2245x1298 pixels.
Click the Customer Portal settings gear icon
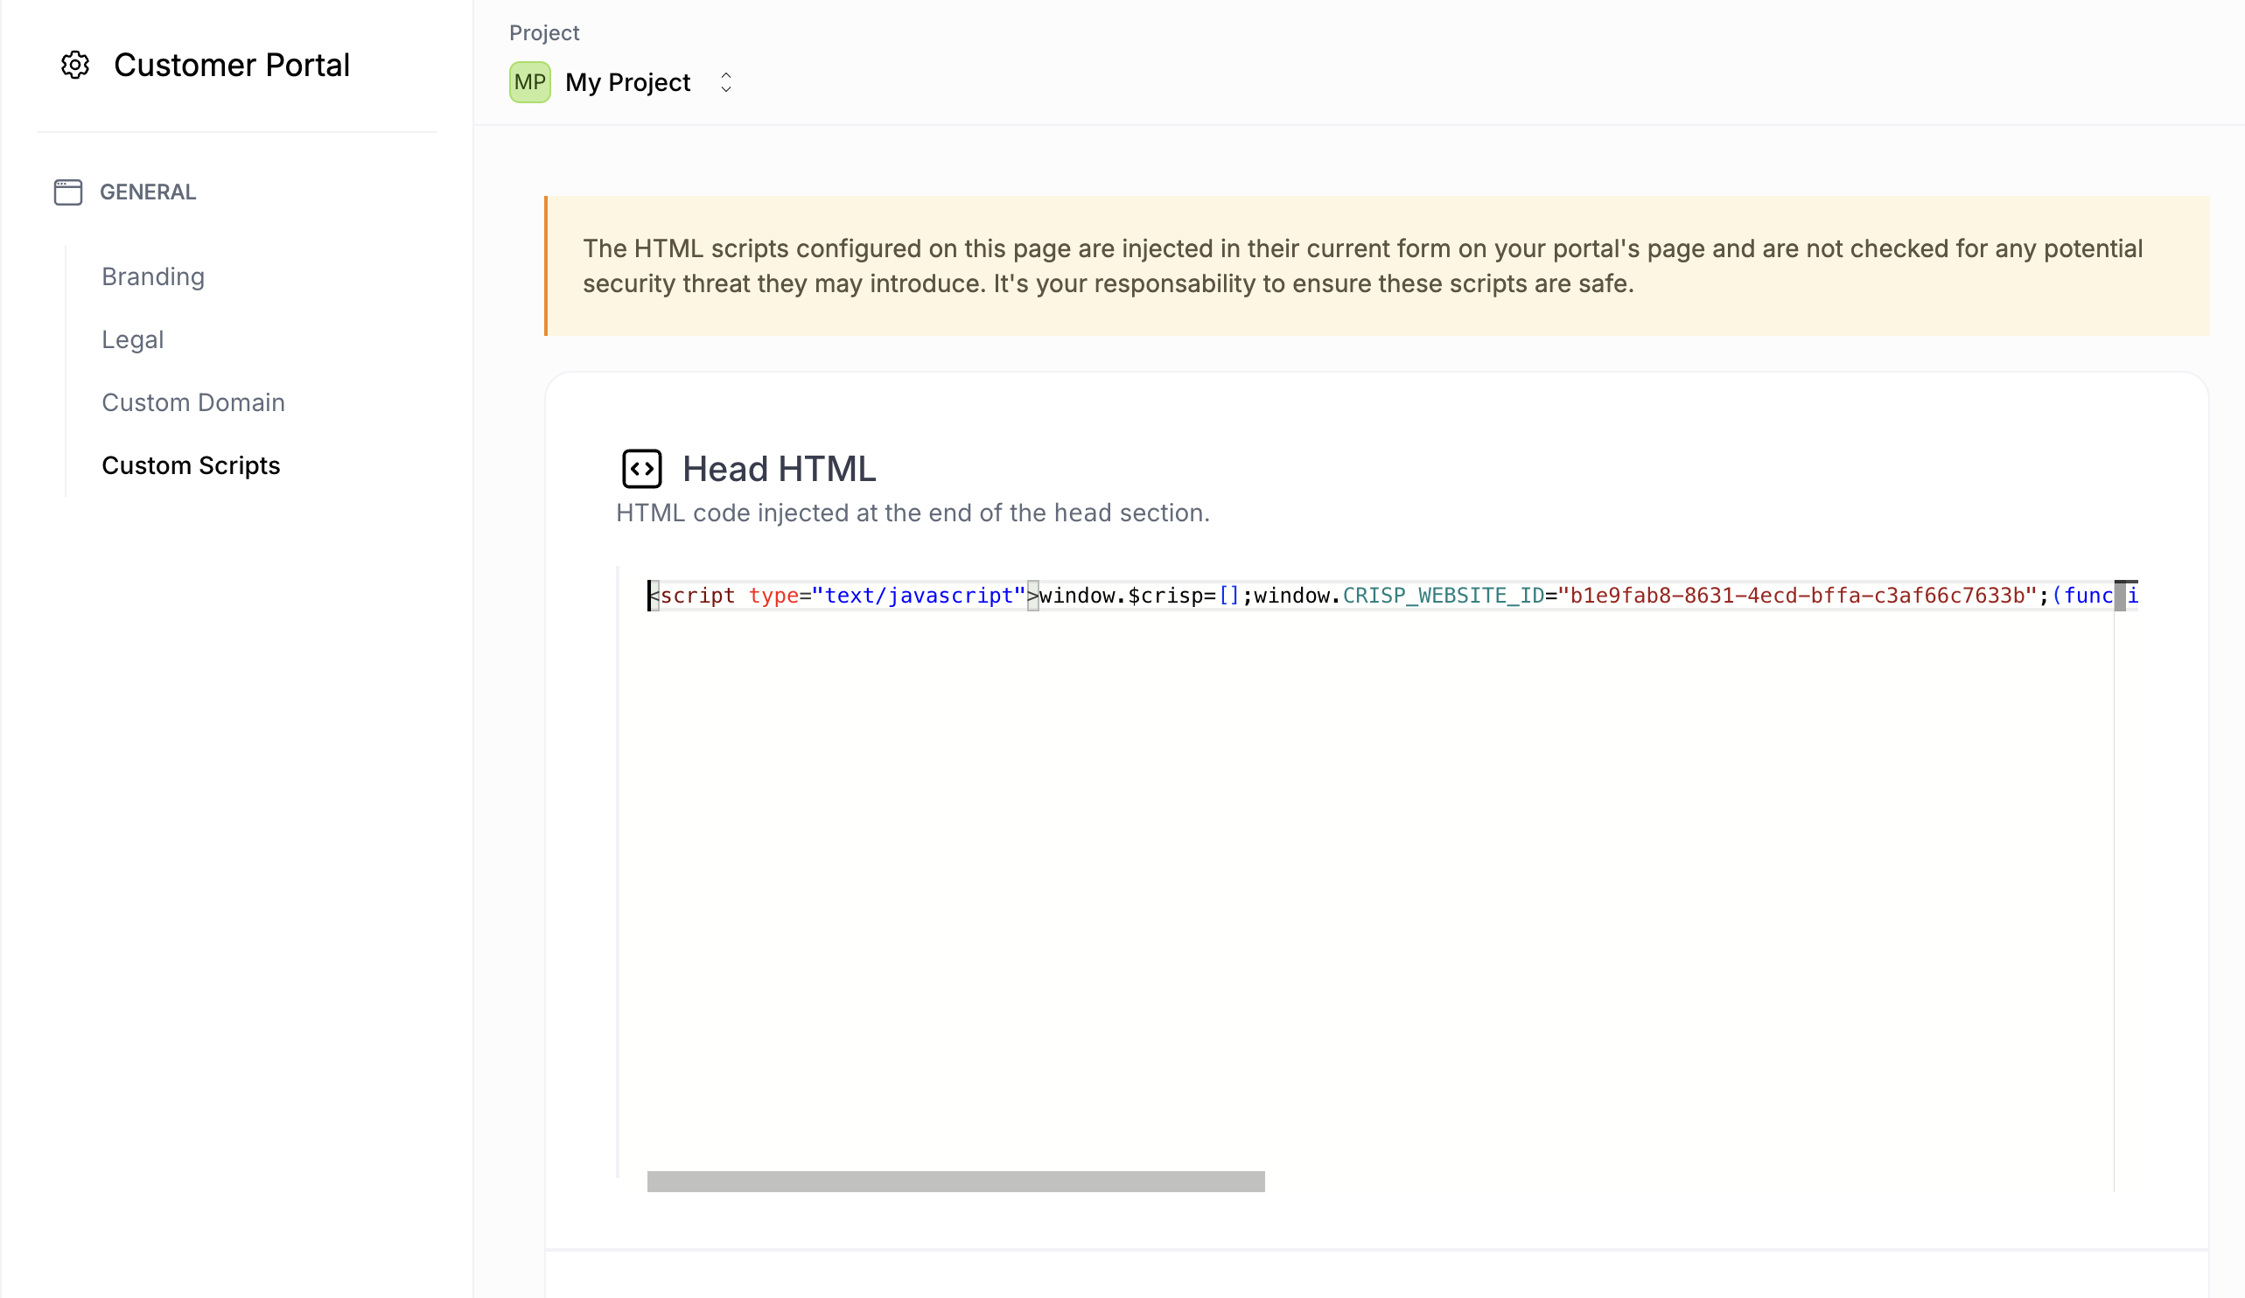75,65
